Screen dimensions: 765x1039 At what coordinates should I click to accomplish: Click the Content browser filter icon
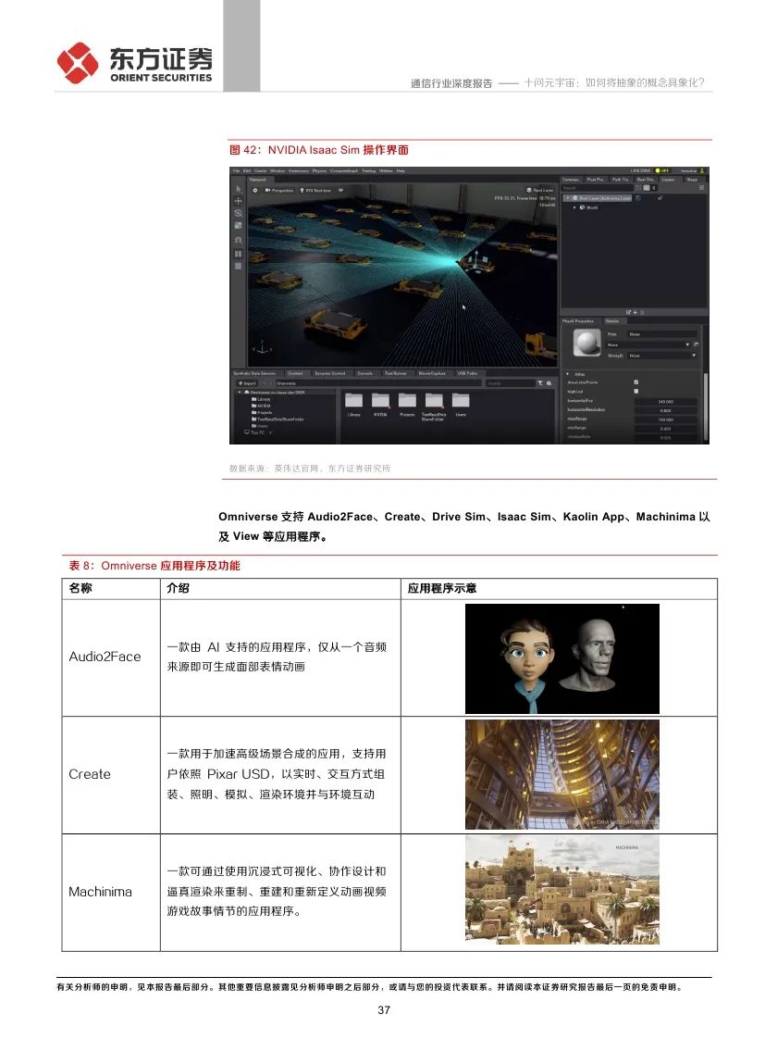pyautogui.click(x=540, y=383)
